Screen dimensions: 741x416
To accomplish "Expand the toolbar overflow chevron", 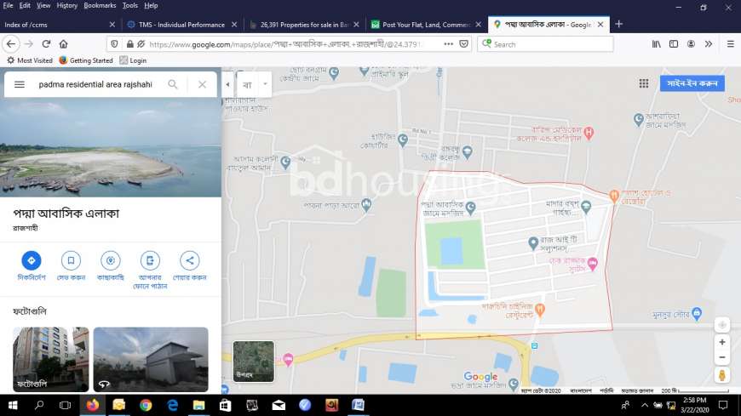I will (709, 44).
